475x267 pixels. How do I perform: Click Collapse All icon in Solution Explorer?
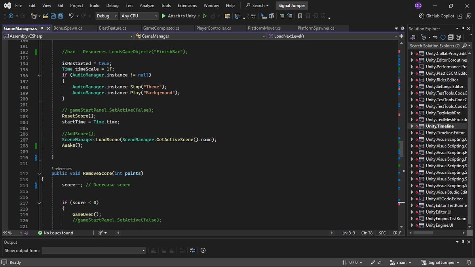(450, 37)
